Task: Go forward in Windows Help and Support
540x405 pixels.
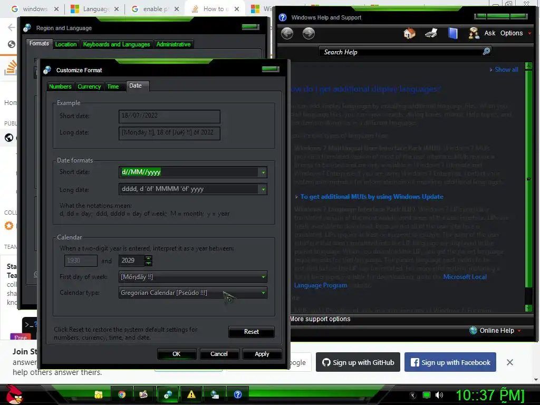Action: 308,33
